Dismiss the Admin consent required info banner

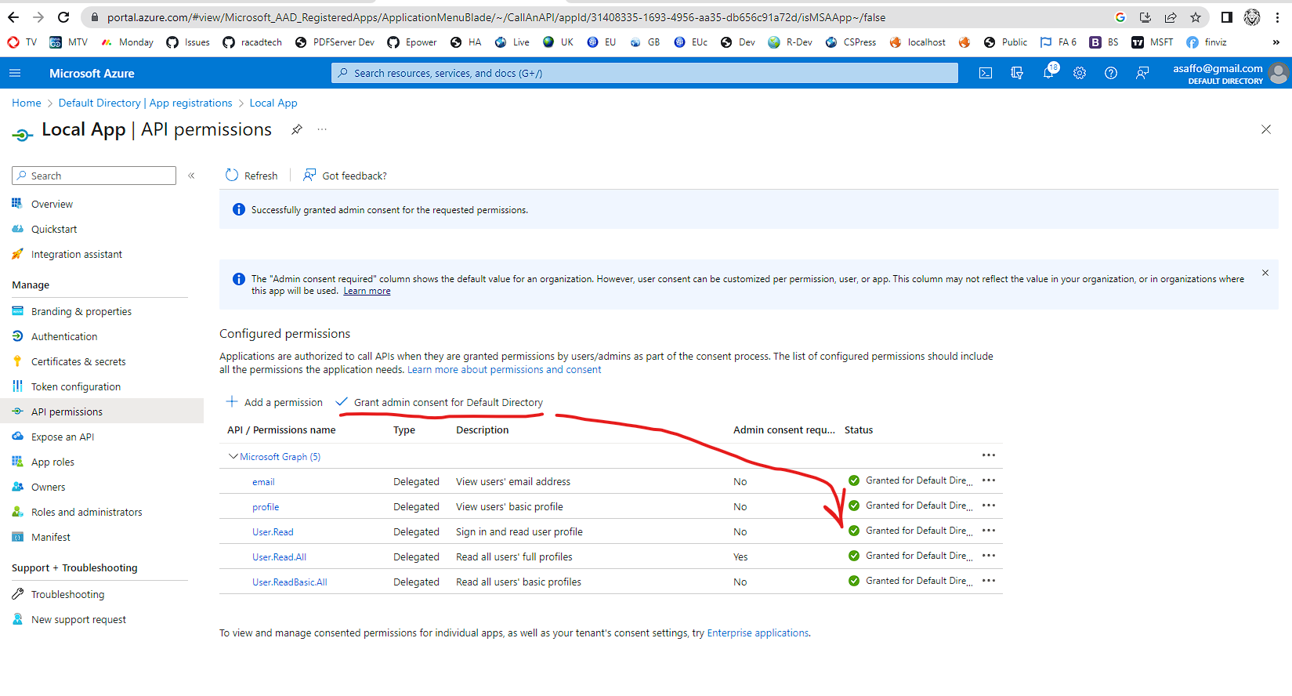coord(1265,273)
